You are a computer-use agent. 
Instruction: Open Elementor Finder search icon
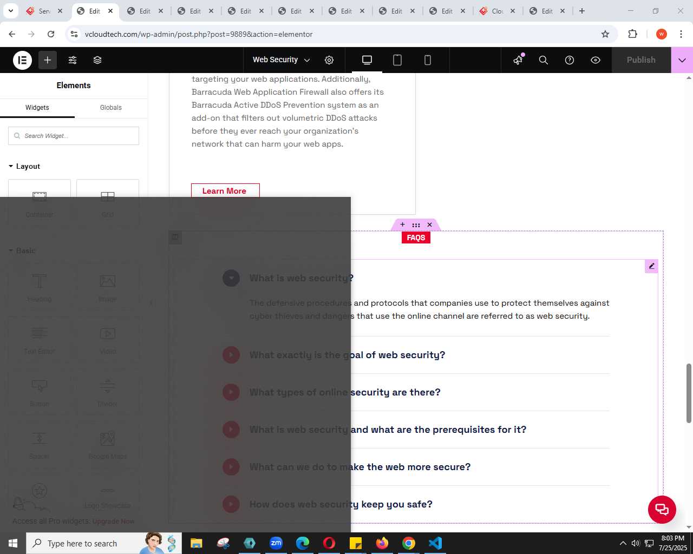544,60
